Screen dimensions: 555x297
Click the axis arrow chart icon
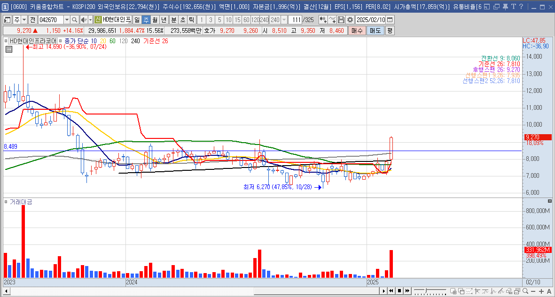(477, 291)
